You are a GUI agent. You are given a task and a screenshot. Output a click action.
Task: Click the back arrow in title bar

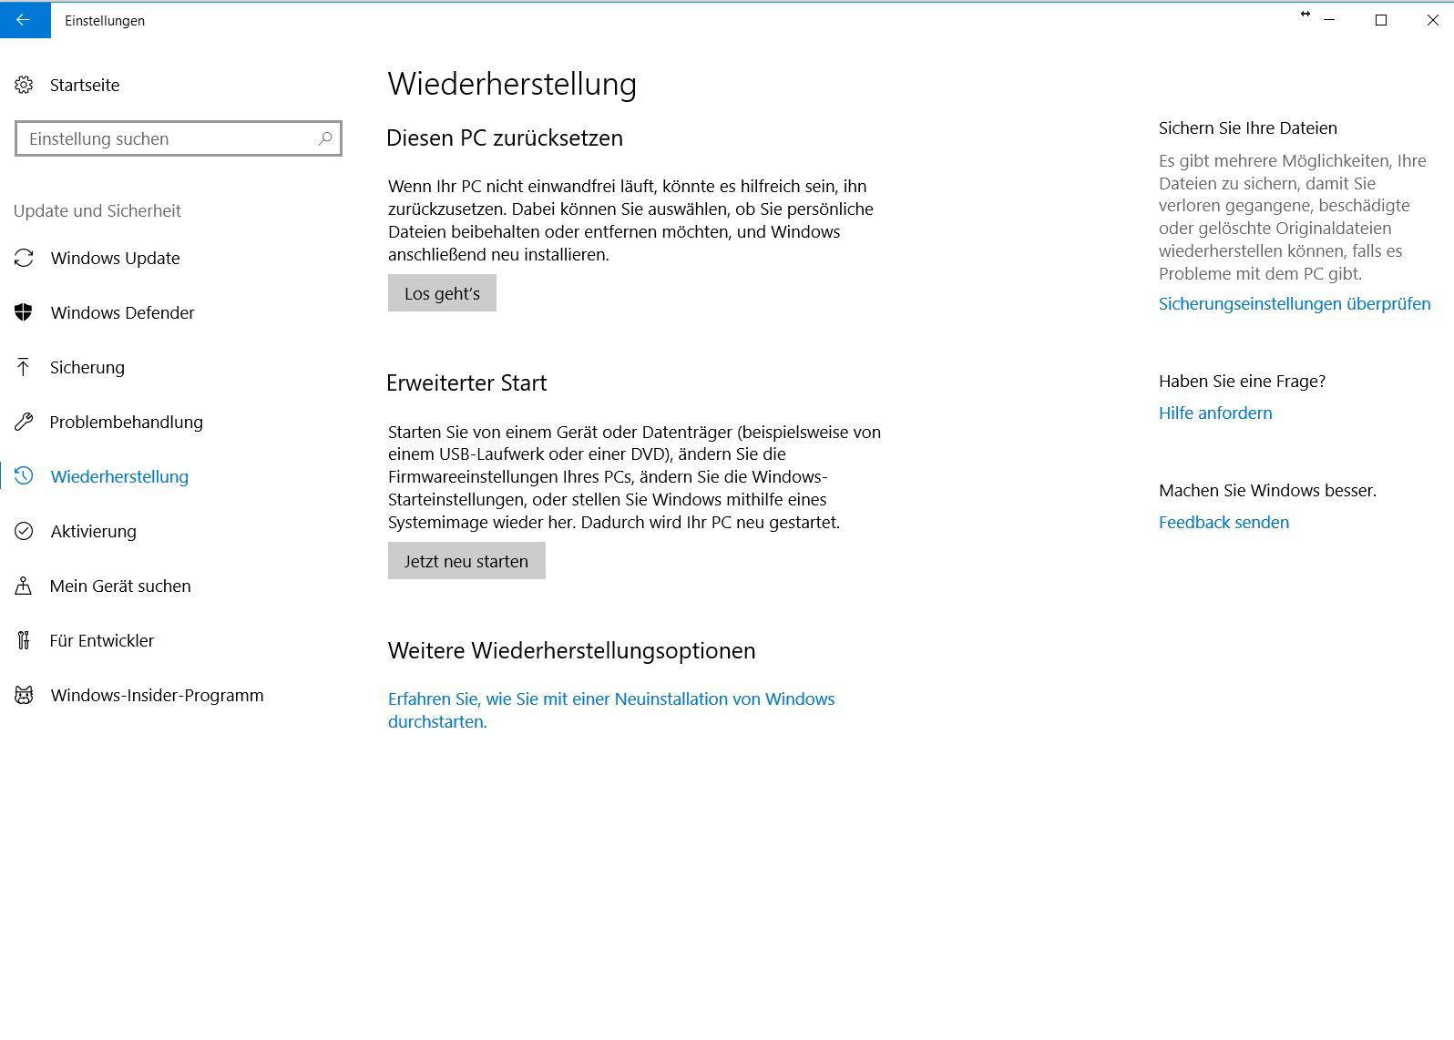[25, 20]
